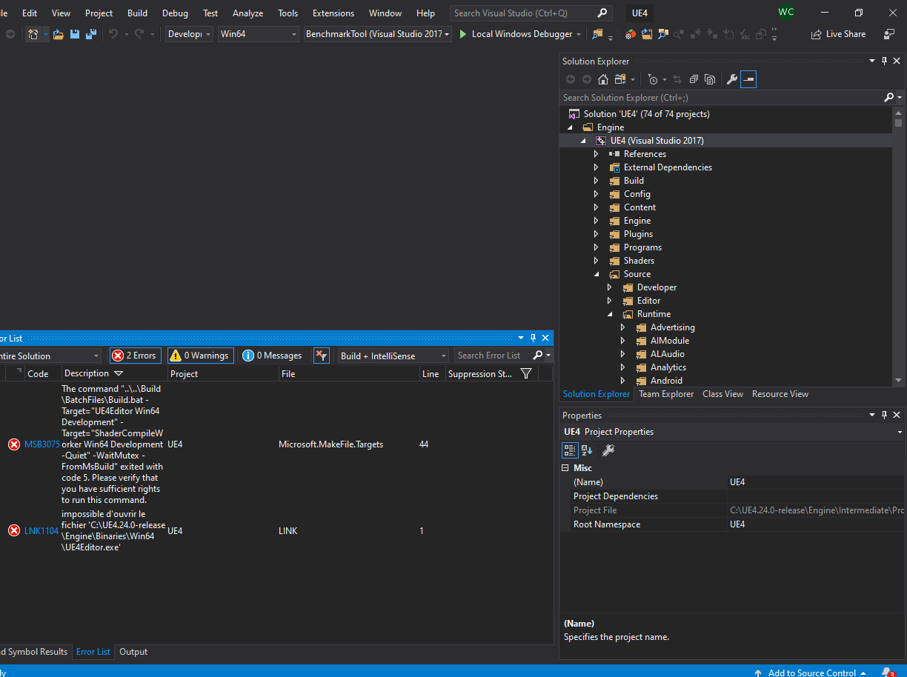This screenshot has height=677, width=907.
Task: Collapse the Runtime folder
Action: point(610,314)
